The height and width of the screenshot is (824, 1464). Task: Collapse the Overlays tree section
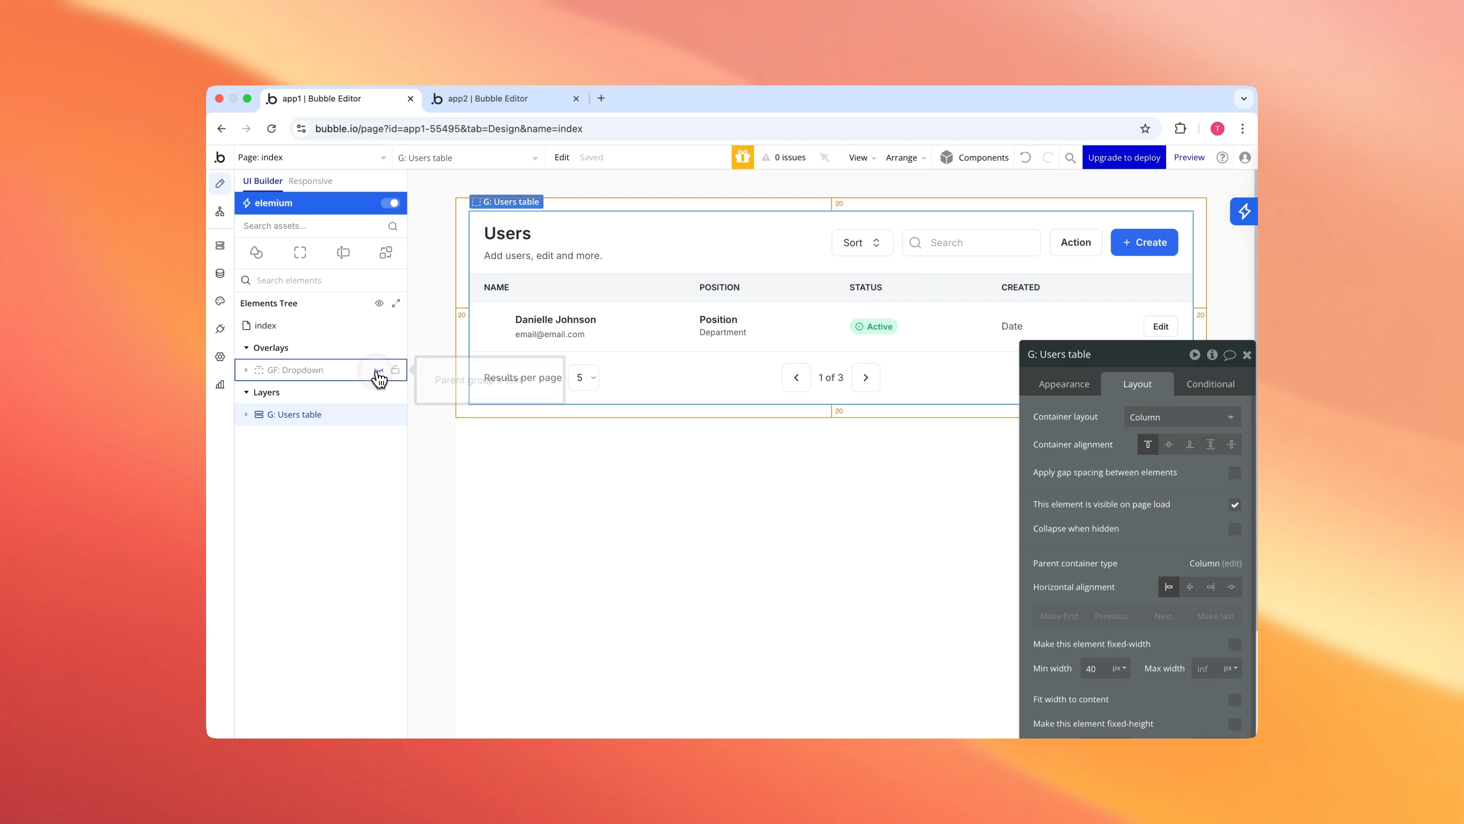(246, 348)
